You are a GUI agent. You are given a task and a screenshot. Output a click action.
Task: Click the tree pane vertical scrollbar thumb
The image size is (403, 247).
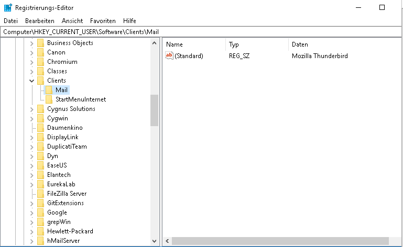point(154,110)
